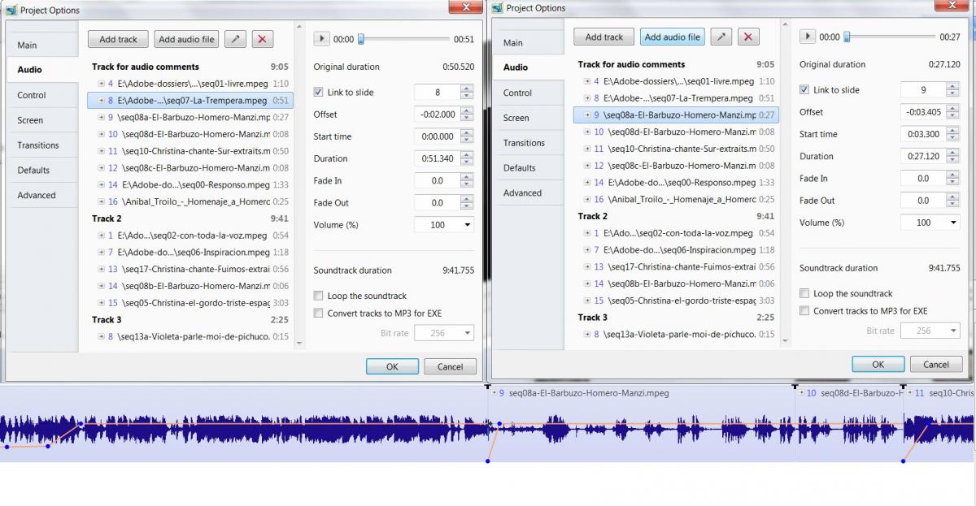Click the Duration field showing 0:51.340

[x=437, y=158]
